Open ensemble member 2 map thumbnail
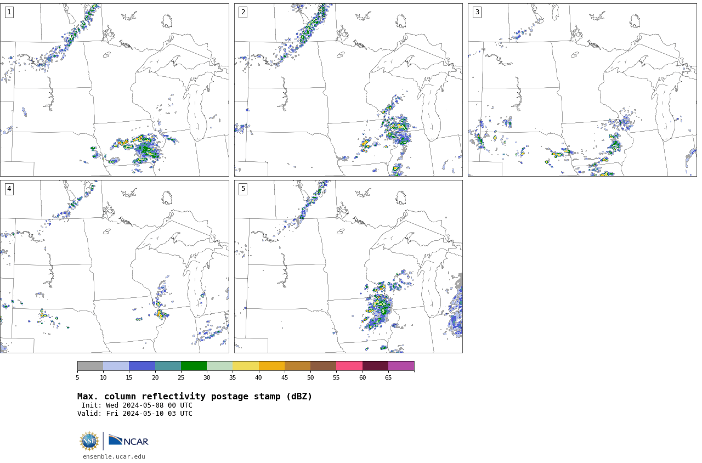Image resolution: width=702 pixels, height=463 pixels. (348, 90)
